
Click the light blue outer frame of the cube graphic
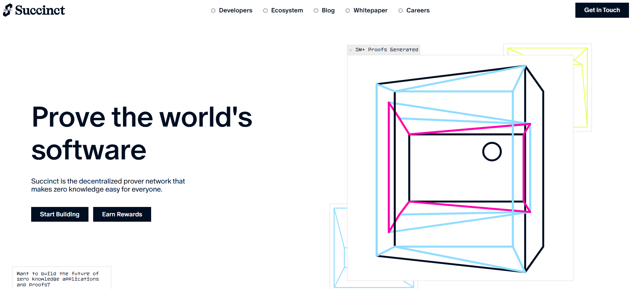tap(377, 167)
